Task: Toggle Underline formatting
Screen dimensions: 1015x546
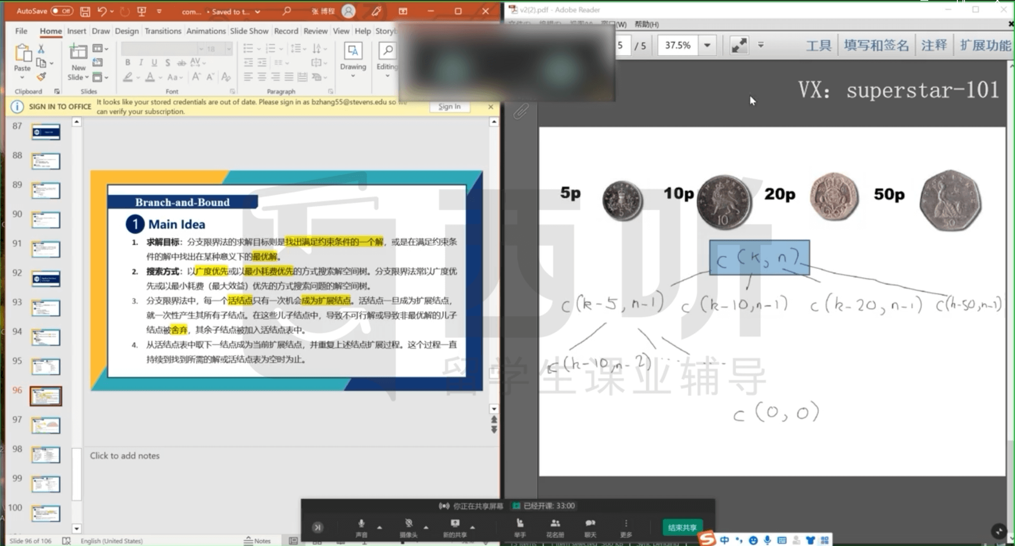Action: click(x=154, y=63)
